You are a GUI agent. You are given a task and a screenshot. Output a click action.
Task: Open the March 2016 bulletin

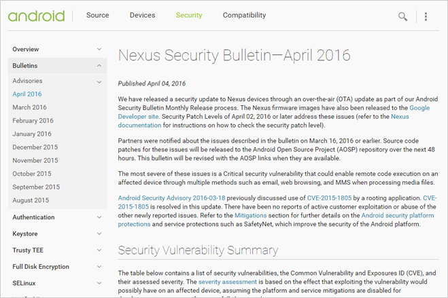tap(29, 107)
